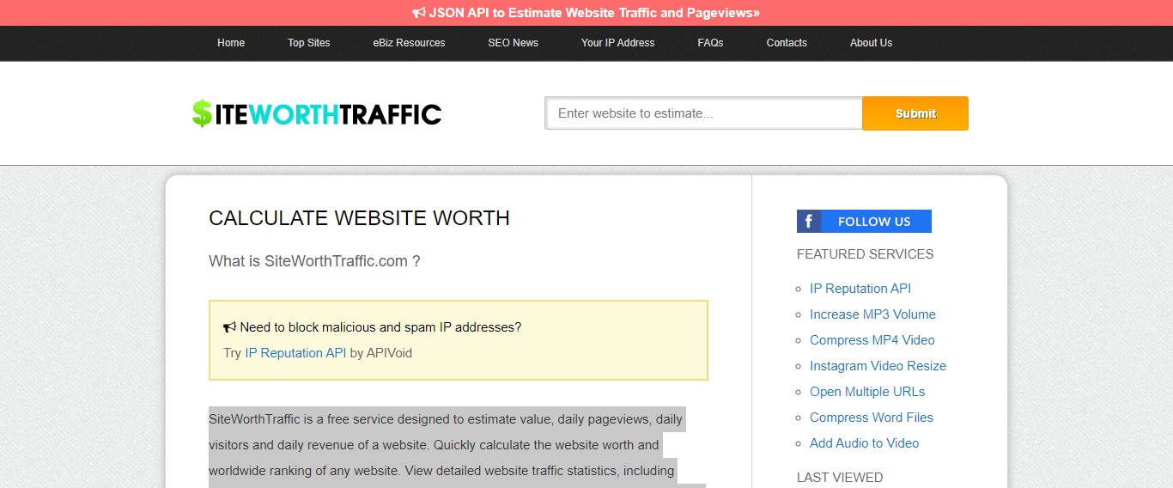Open IP Reputation API in Featured Services
This screenshot has width=1173, height=488.
[x=860, y=289]
